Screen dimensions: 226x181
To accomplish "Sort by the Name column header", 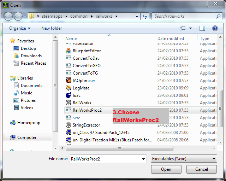I will point(71,39).
